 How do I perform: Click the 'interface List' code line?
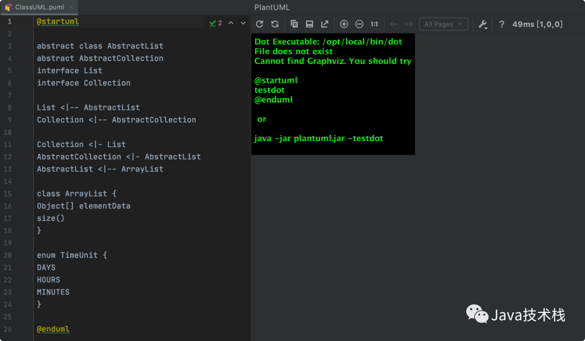click(69, 70)
